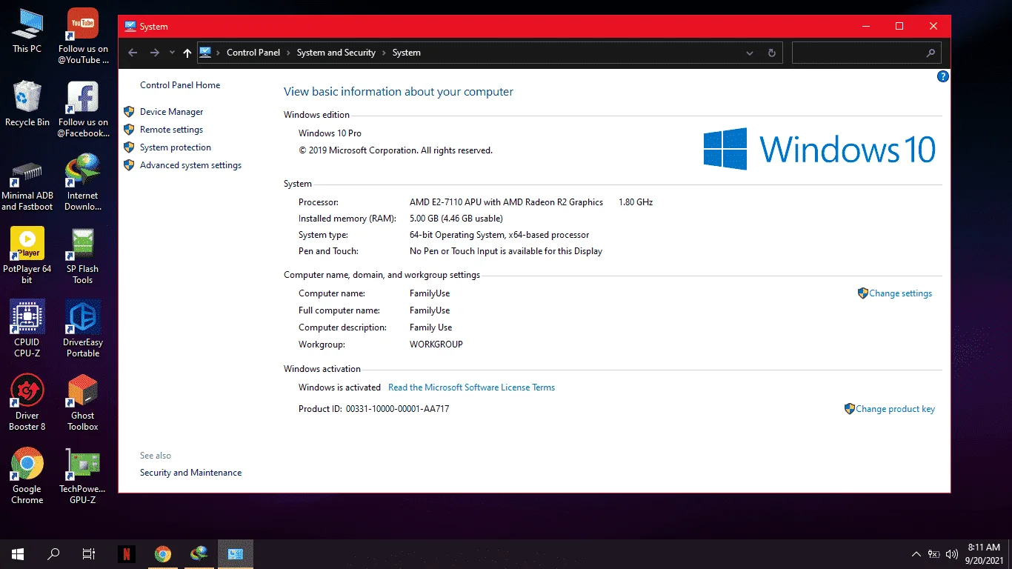Select the Ghost Toolbox icon

[x=83, y=403]
